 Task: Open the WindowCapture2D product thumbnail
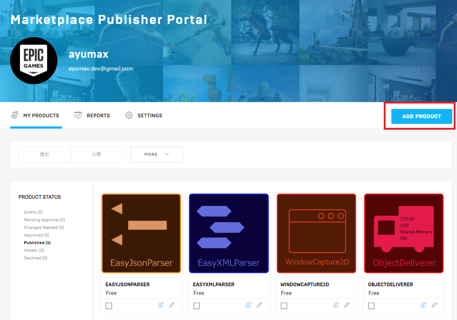click(316, 233)
